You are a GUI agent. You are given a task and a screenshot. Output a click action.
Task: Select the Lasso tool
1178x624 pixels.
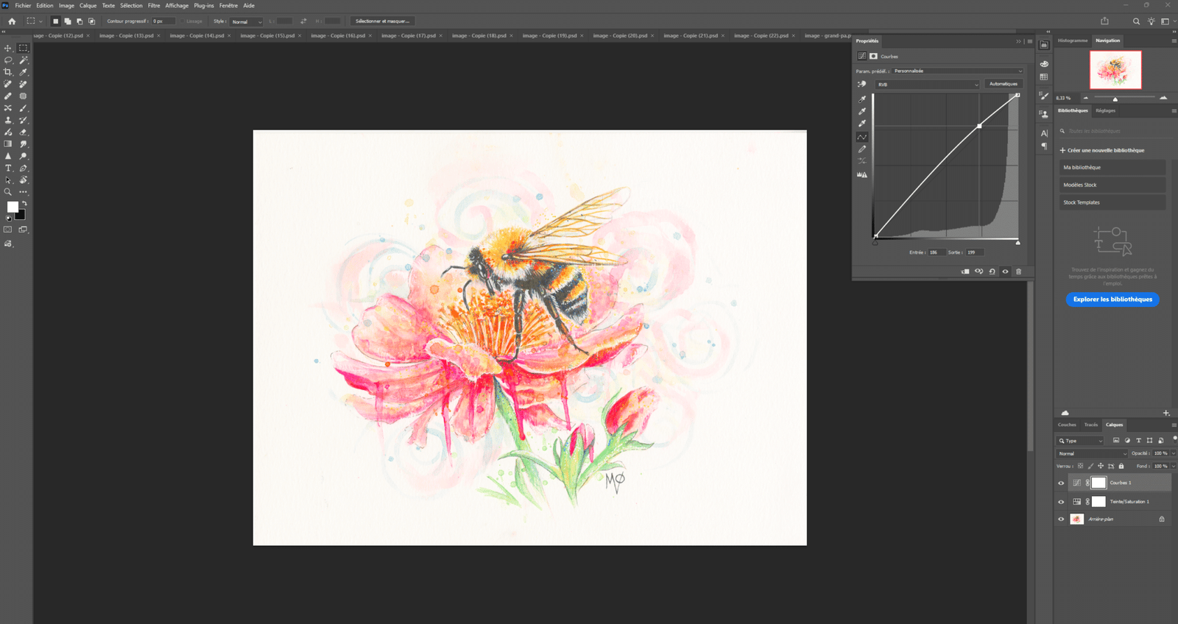[8, 60]
